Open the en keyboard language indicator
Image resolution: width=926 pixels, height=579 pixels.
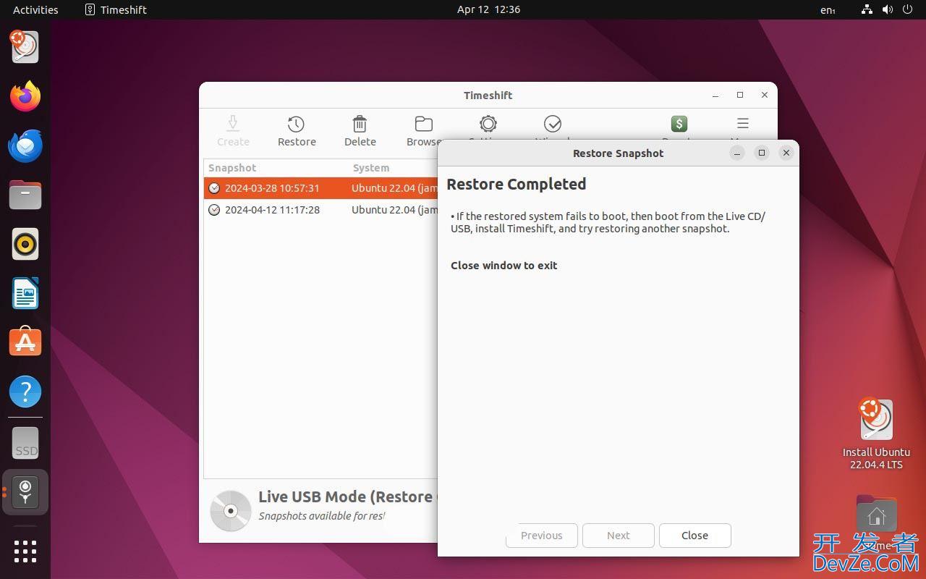(828, 9)
